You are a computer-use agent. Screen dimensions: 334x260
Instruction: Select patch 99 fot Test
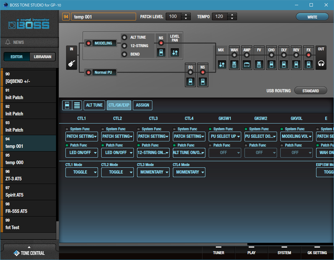coord(28,224)
